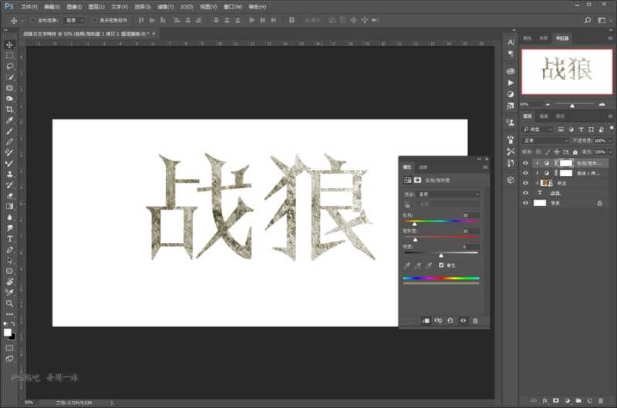This screenshot has height=408, width=617.
Task: Toggle the Colorize checkbox
Action: click(x=441, y=265)
